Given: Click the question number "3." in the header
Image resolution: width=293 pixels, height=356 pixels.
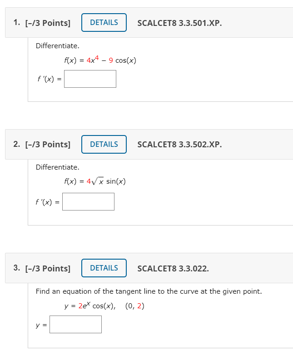Looking at the screenshot, I should pos(17,268).
